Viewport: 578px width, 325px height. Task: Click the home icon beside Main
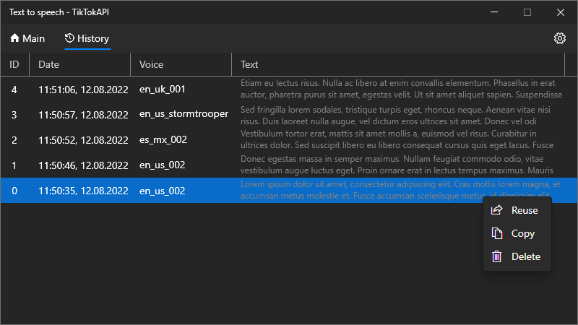click(14, 38)
